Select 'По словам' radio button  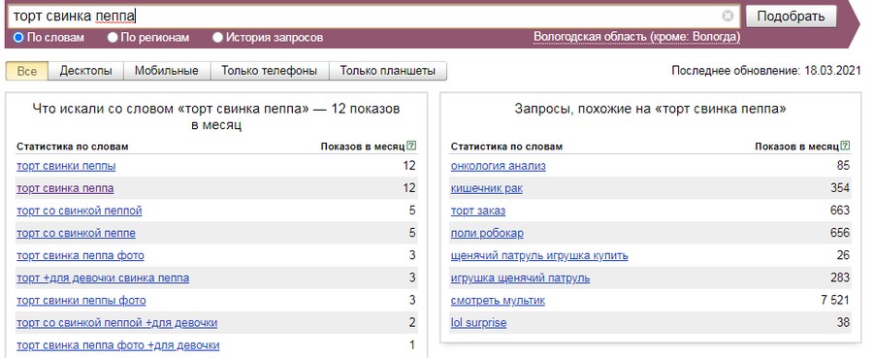point(18,38)
